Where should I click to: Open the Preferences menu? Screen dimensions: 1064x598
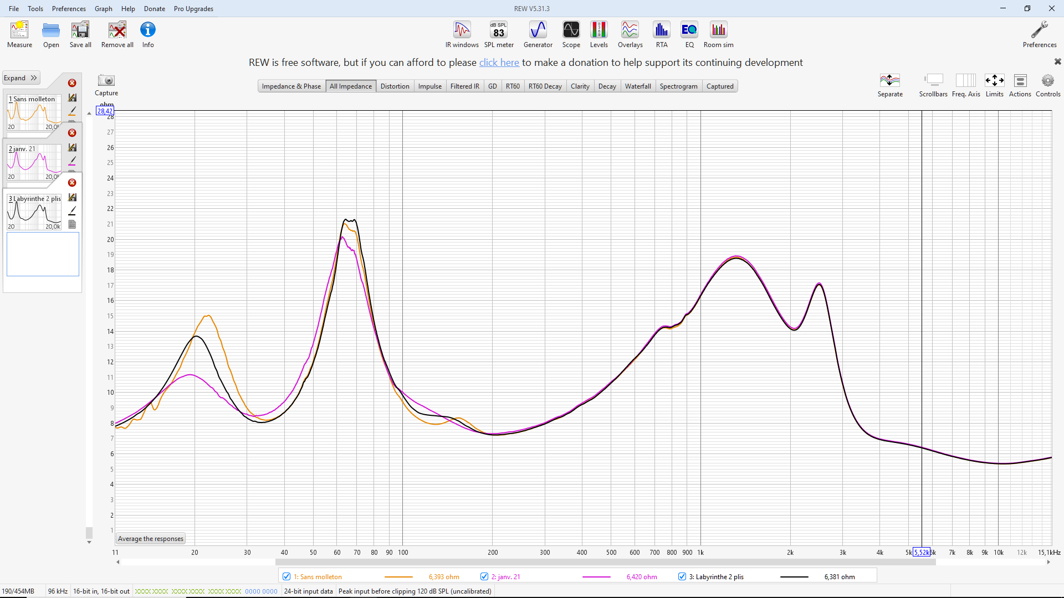[x=69, y=9]
